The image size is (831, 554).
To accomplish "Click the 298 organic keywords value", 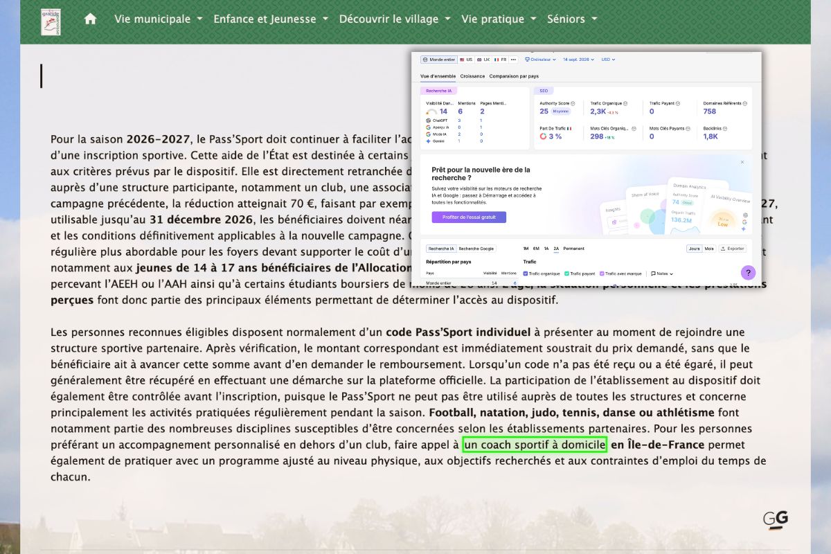I will 597,136.
